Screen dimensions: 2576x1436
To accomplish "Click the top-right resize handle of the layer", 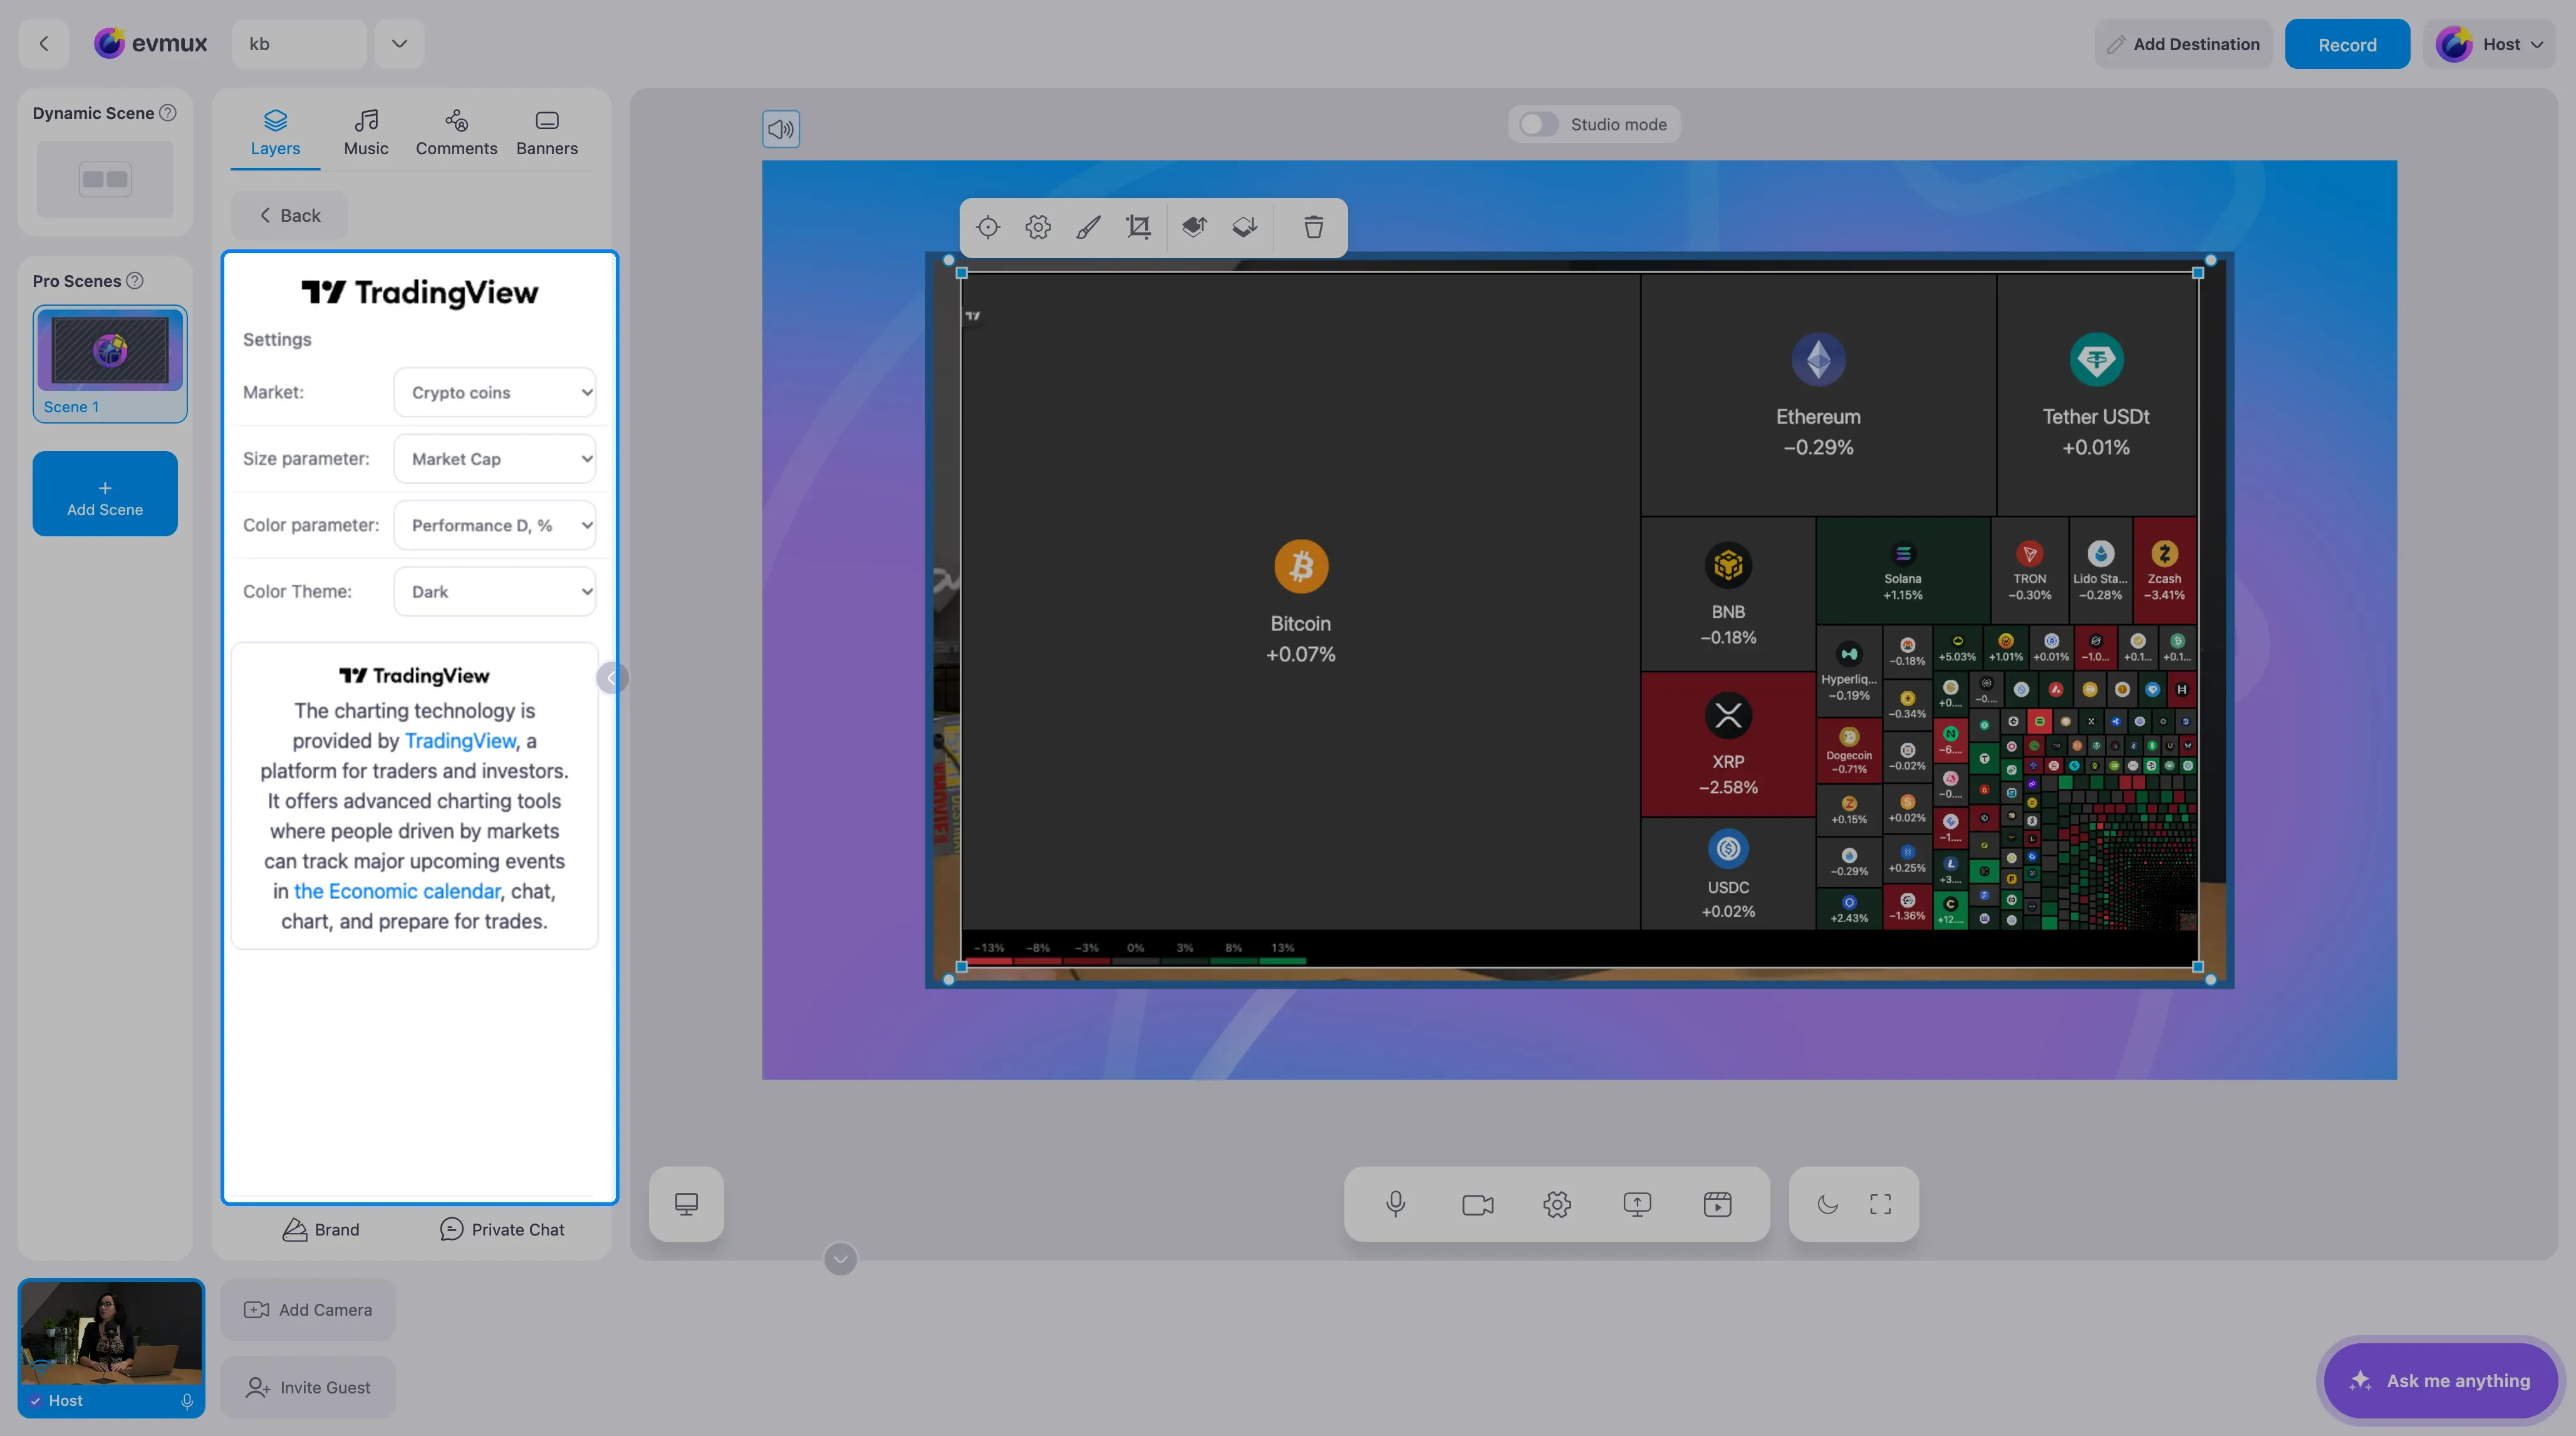I will coord(2198,272).
